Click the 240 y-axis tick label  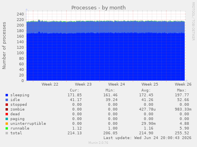click(x=20, y=14)
